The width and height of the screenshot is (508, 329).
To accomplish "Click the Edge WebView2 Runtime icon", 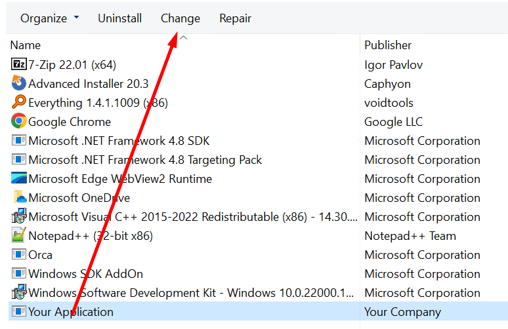I will pyautogui.click(x=19, y=178).
